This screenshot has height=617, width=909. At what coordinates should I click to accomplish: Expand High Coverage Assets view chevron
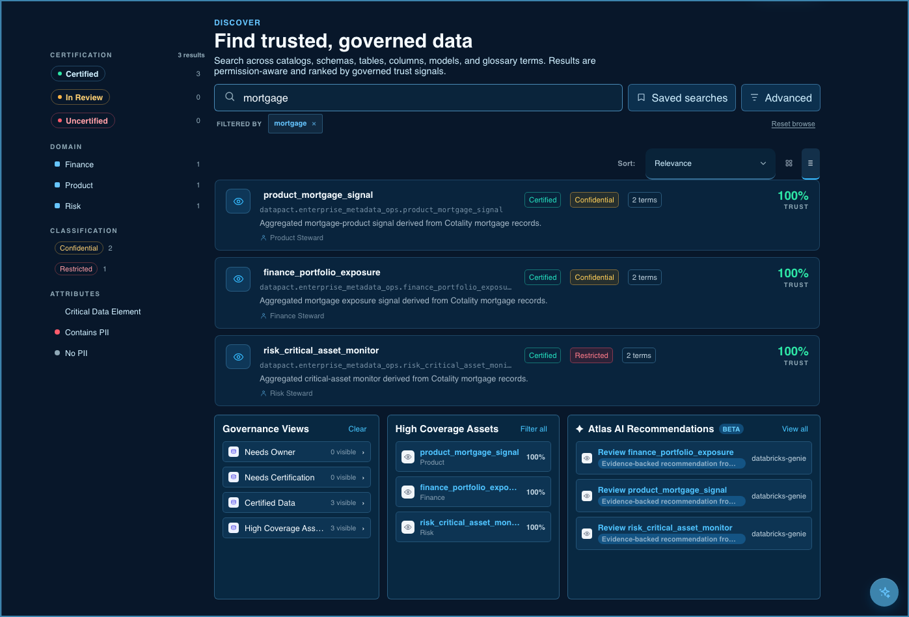click(363, 528)
